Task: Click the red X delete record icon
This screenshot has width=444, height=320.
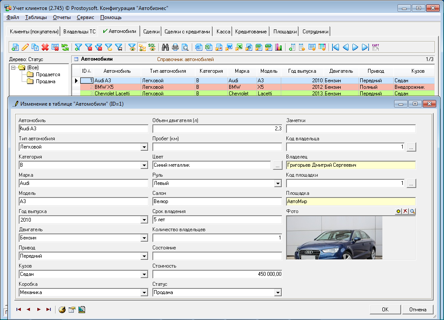Action: [x=45, y=47]
